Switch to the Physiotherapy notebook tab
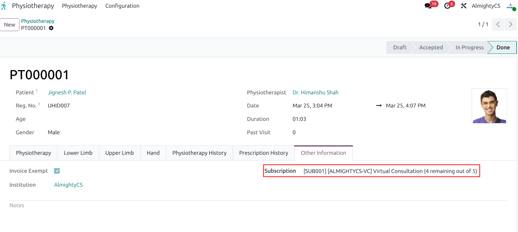The height and width of the screenshot is (232, 518). [x=33, y=153]
